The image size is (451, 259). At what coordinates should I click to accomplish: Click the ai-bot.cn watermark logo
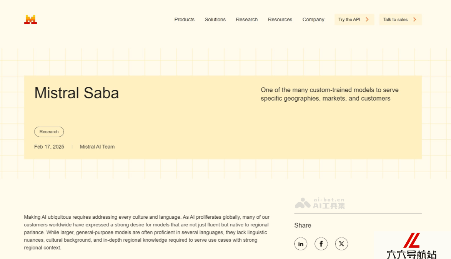coord(320,203)
